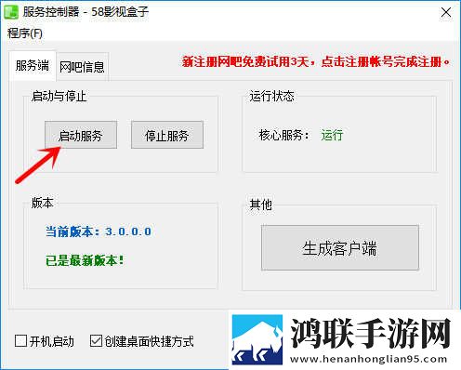Click the 停止服务 button
The height and width of the screenshot is (370, 461).
point(167,135)
